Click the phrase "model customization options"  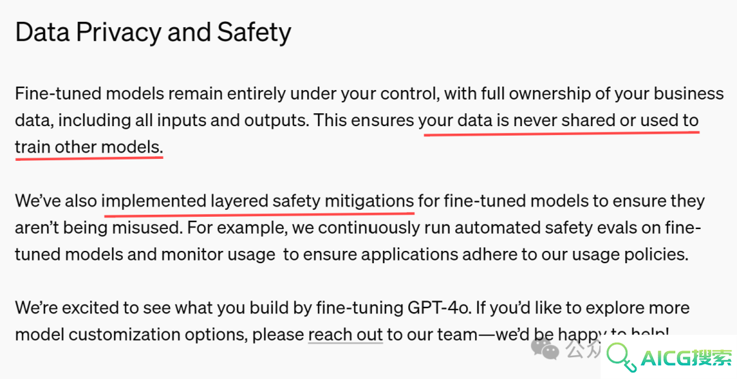click(131, 335)
